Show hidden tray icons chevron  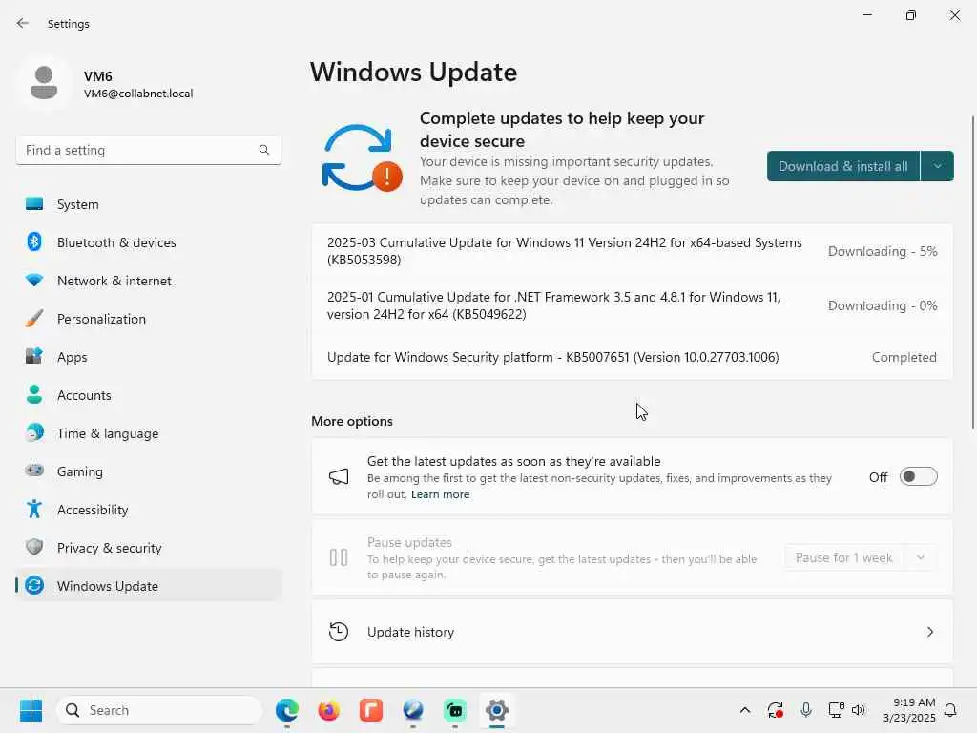[x=744, y=710]
